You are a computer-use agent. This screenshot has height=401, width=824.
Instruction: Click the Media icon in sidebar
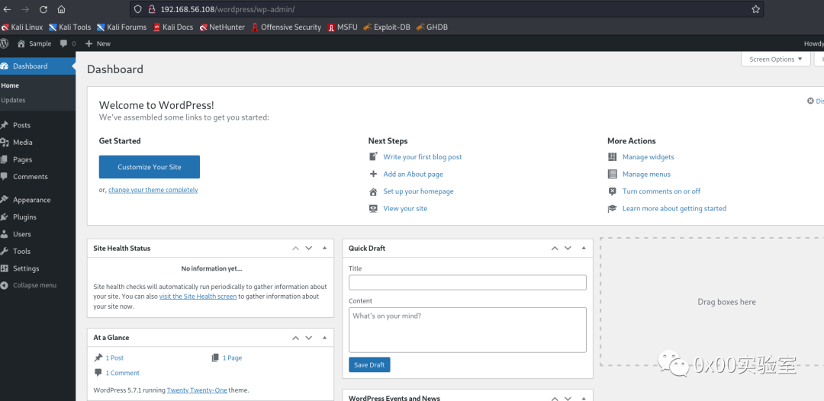coord(5,143)
